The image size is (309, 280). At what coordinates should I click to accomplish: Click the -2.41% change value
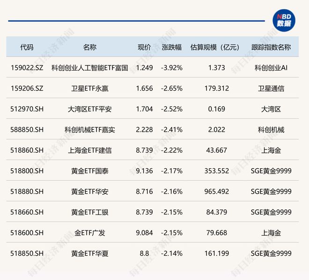pyautogui.click(x=172, y=129)
